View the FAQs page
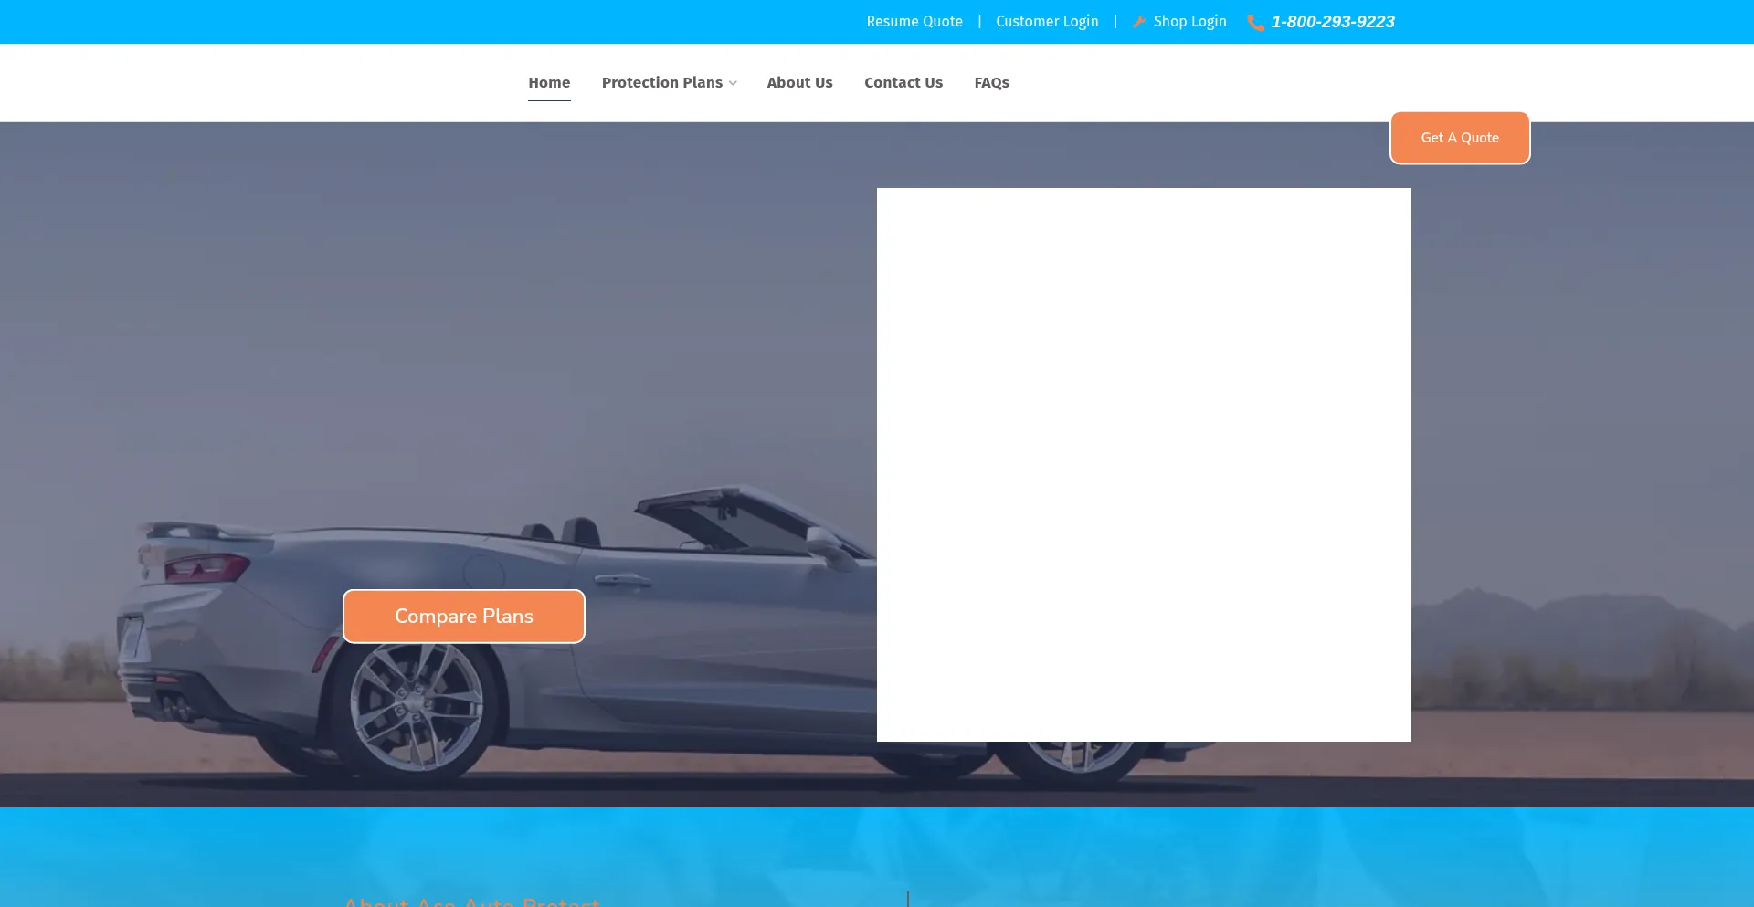Viewport: 1754px width, 907px height. click(991, 82)
